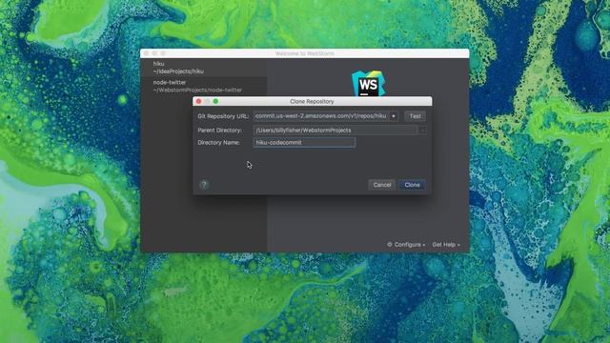The height and width of the screenshot is (343, 610).
Task: Focus the Git Repository URL field
Action: coord(321,116)
